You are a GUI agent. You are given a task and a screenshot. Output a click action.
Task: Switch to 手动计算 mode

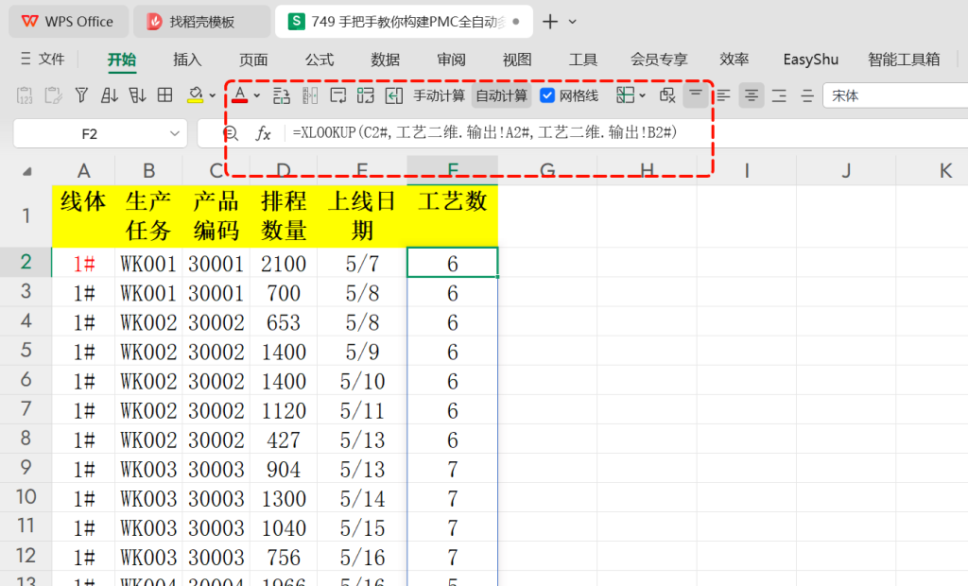pos(439,95)
